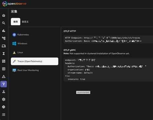Open the Dashboards grid icon in sidebar
Image resolution: width=153 pixels, height=120 pixels.
(4, 61)
